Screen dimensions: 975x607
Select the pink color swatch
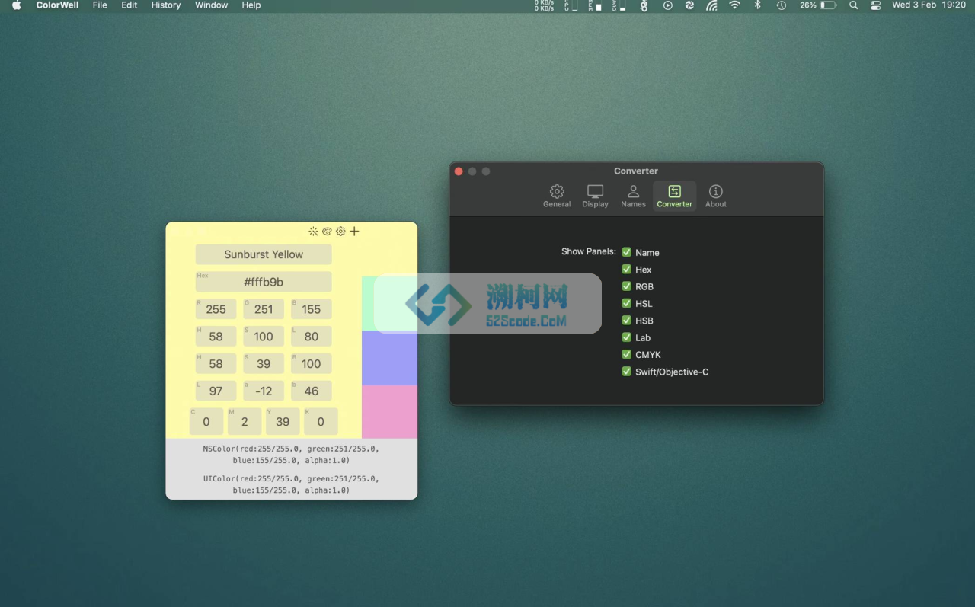(x=389, y=412)
